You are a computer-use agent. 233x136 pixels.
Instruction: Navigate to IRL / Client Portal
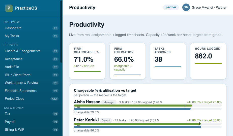point(31,75)
